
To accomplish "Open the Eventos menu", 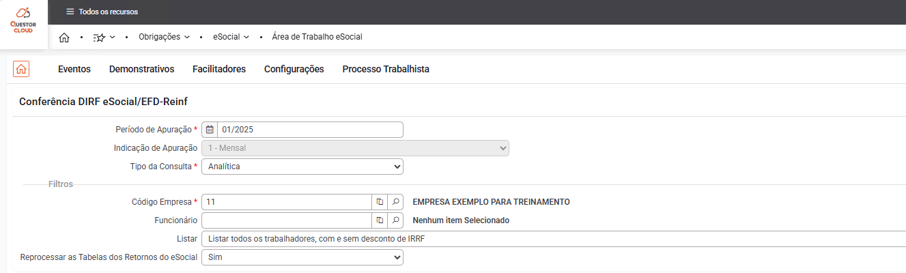I will [x=74, y=69].
